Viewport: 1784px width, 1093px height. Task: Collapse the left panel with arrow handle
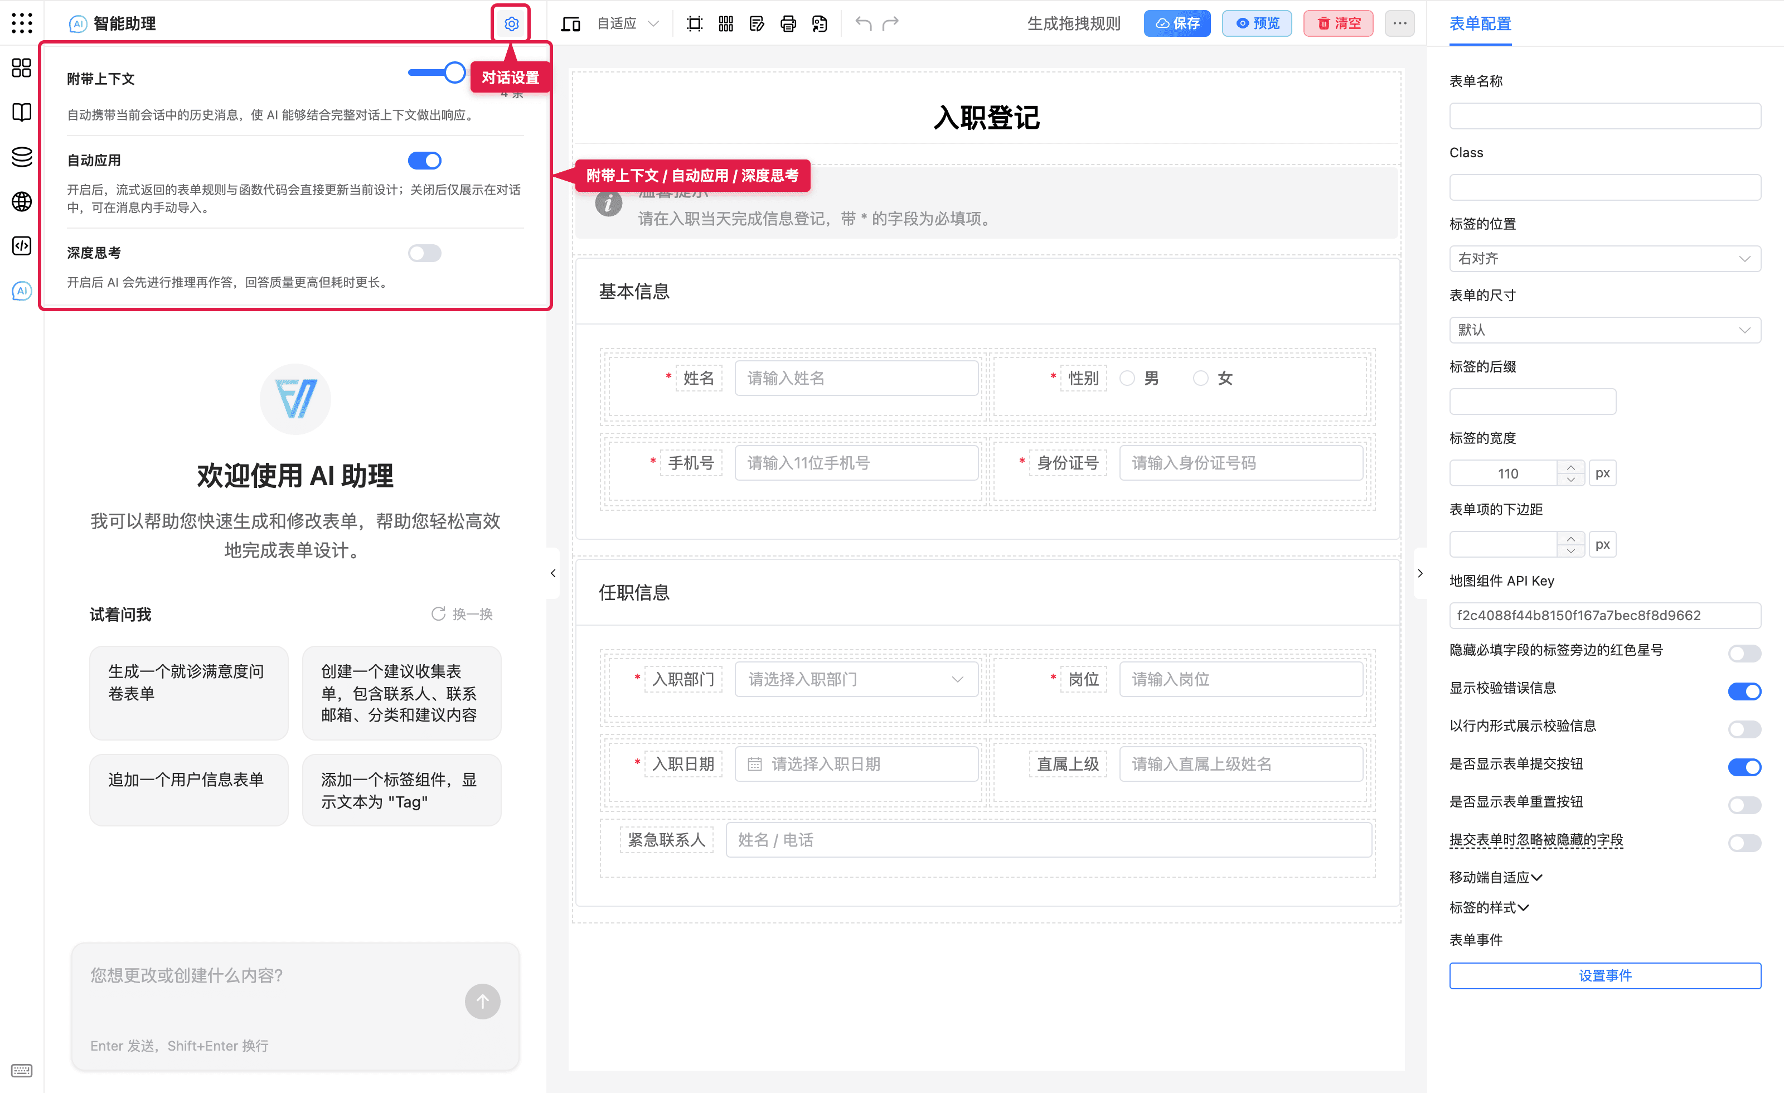[x=553, y=573]
